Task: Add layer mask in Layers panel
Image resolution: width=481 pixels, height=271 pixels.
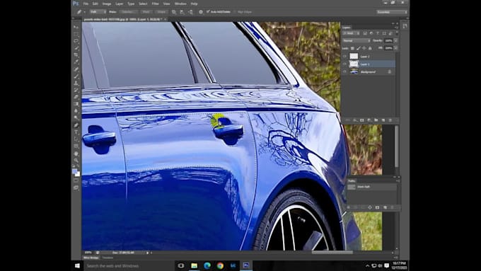Action: tap(362, 120)
